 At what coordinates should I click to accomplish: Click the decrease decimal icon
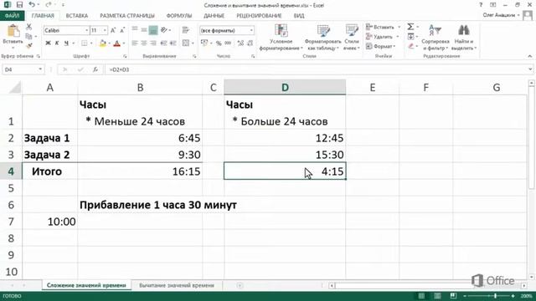[250, 43]
